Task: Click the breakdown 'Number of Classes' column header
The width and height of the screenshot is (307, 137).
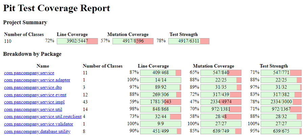Action: [x=102, y=66]
